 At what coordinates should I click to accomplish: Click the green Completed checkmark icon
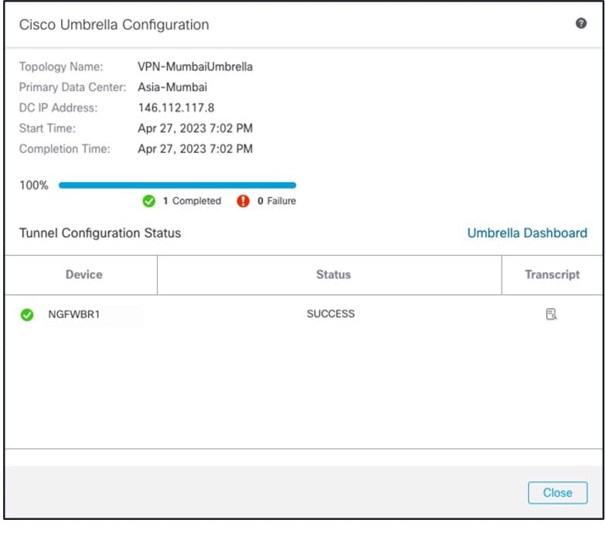[x=148, y=201]
